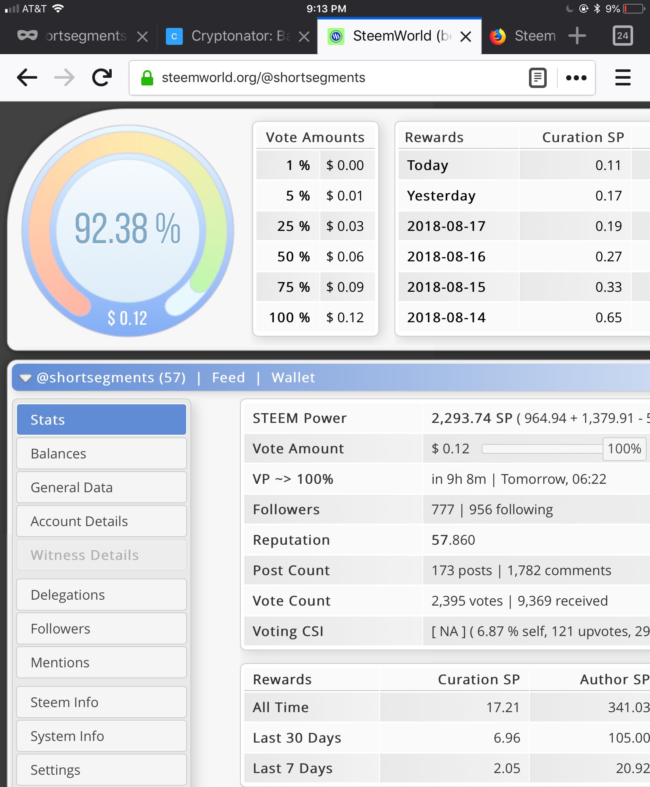The width and height of the screenshot is (650, 787).
Task: Close the Cryptonator tab
Action: (304, 37)
